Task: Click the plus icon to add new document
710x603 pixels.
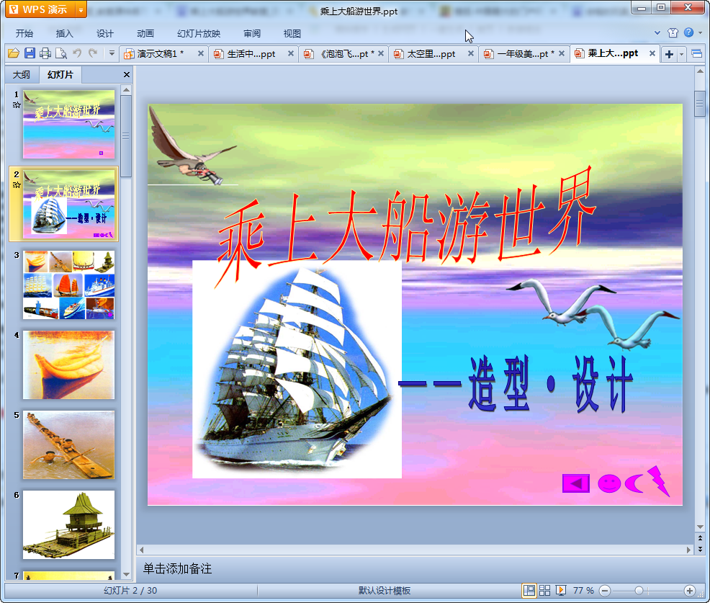Action: [x=669, y=54]
